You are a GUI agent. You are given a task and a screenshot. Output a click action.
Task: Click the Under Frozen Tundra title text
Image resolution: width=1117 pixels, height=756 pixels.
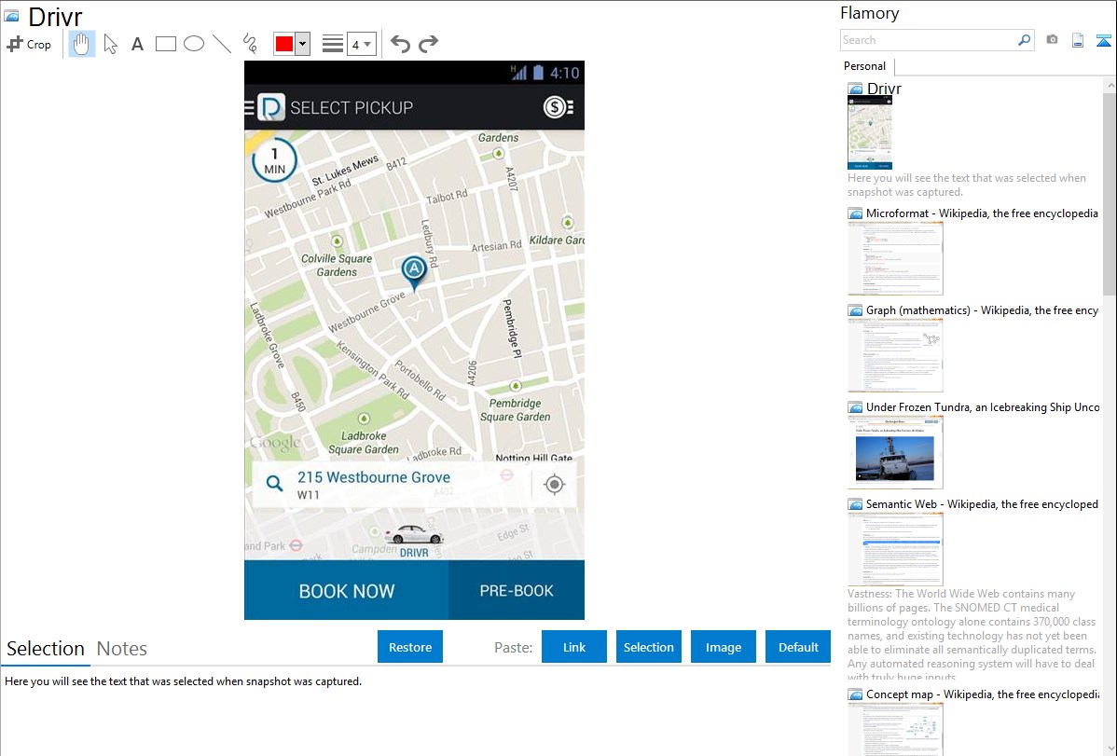tap(983, 406)
